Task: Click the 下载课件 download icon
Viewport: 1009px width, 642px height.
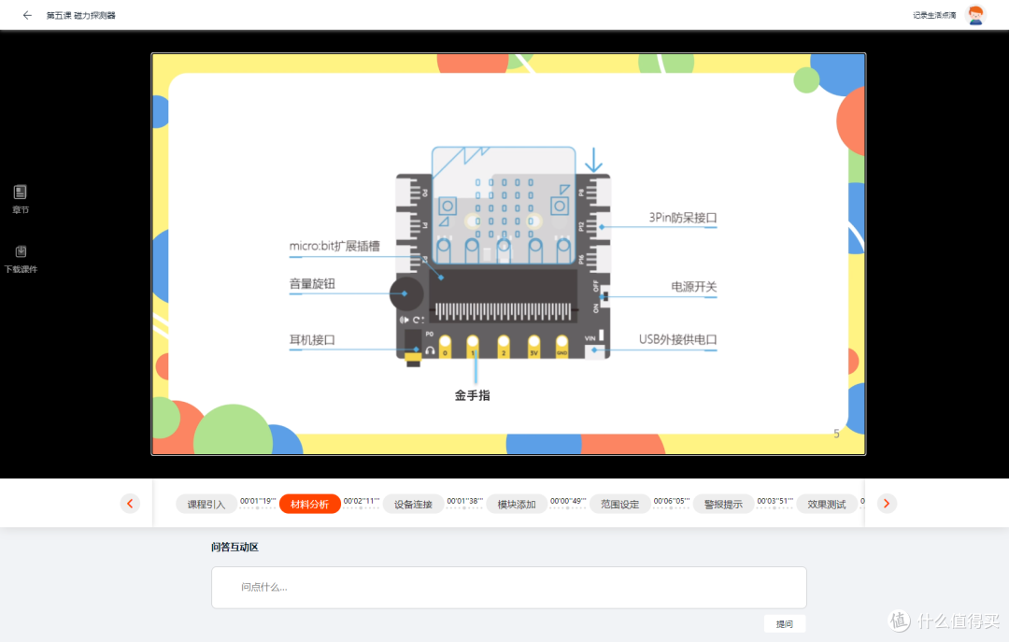Action: click(x=21, y=251)
